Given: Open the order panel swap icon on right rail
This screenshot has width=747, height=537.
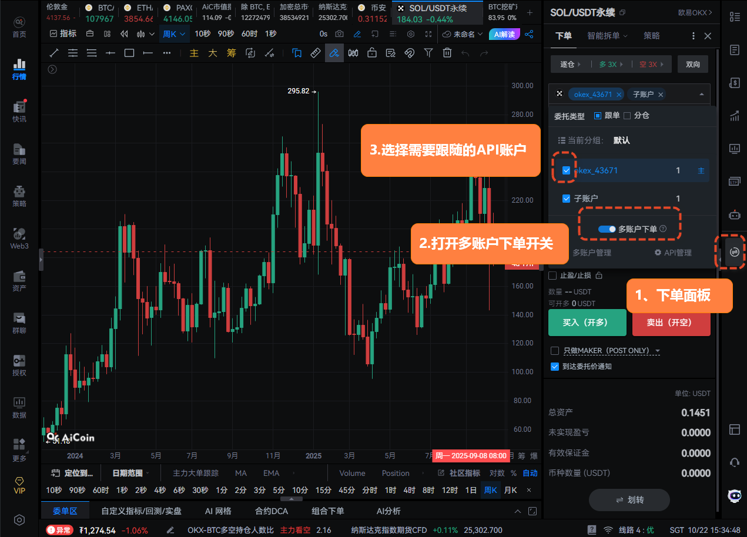Looking at the screenshot, I should pos(734,252).
